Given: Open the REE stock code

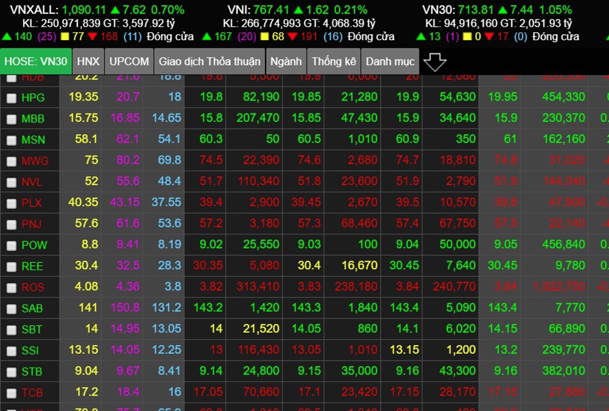Looking at the screenshot, I should pos(32,266).
